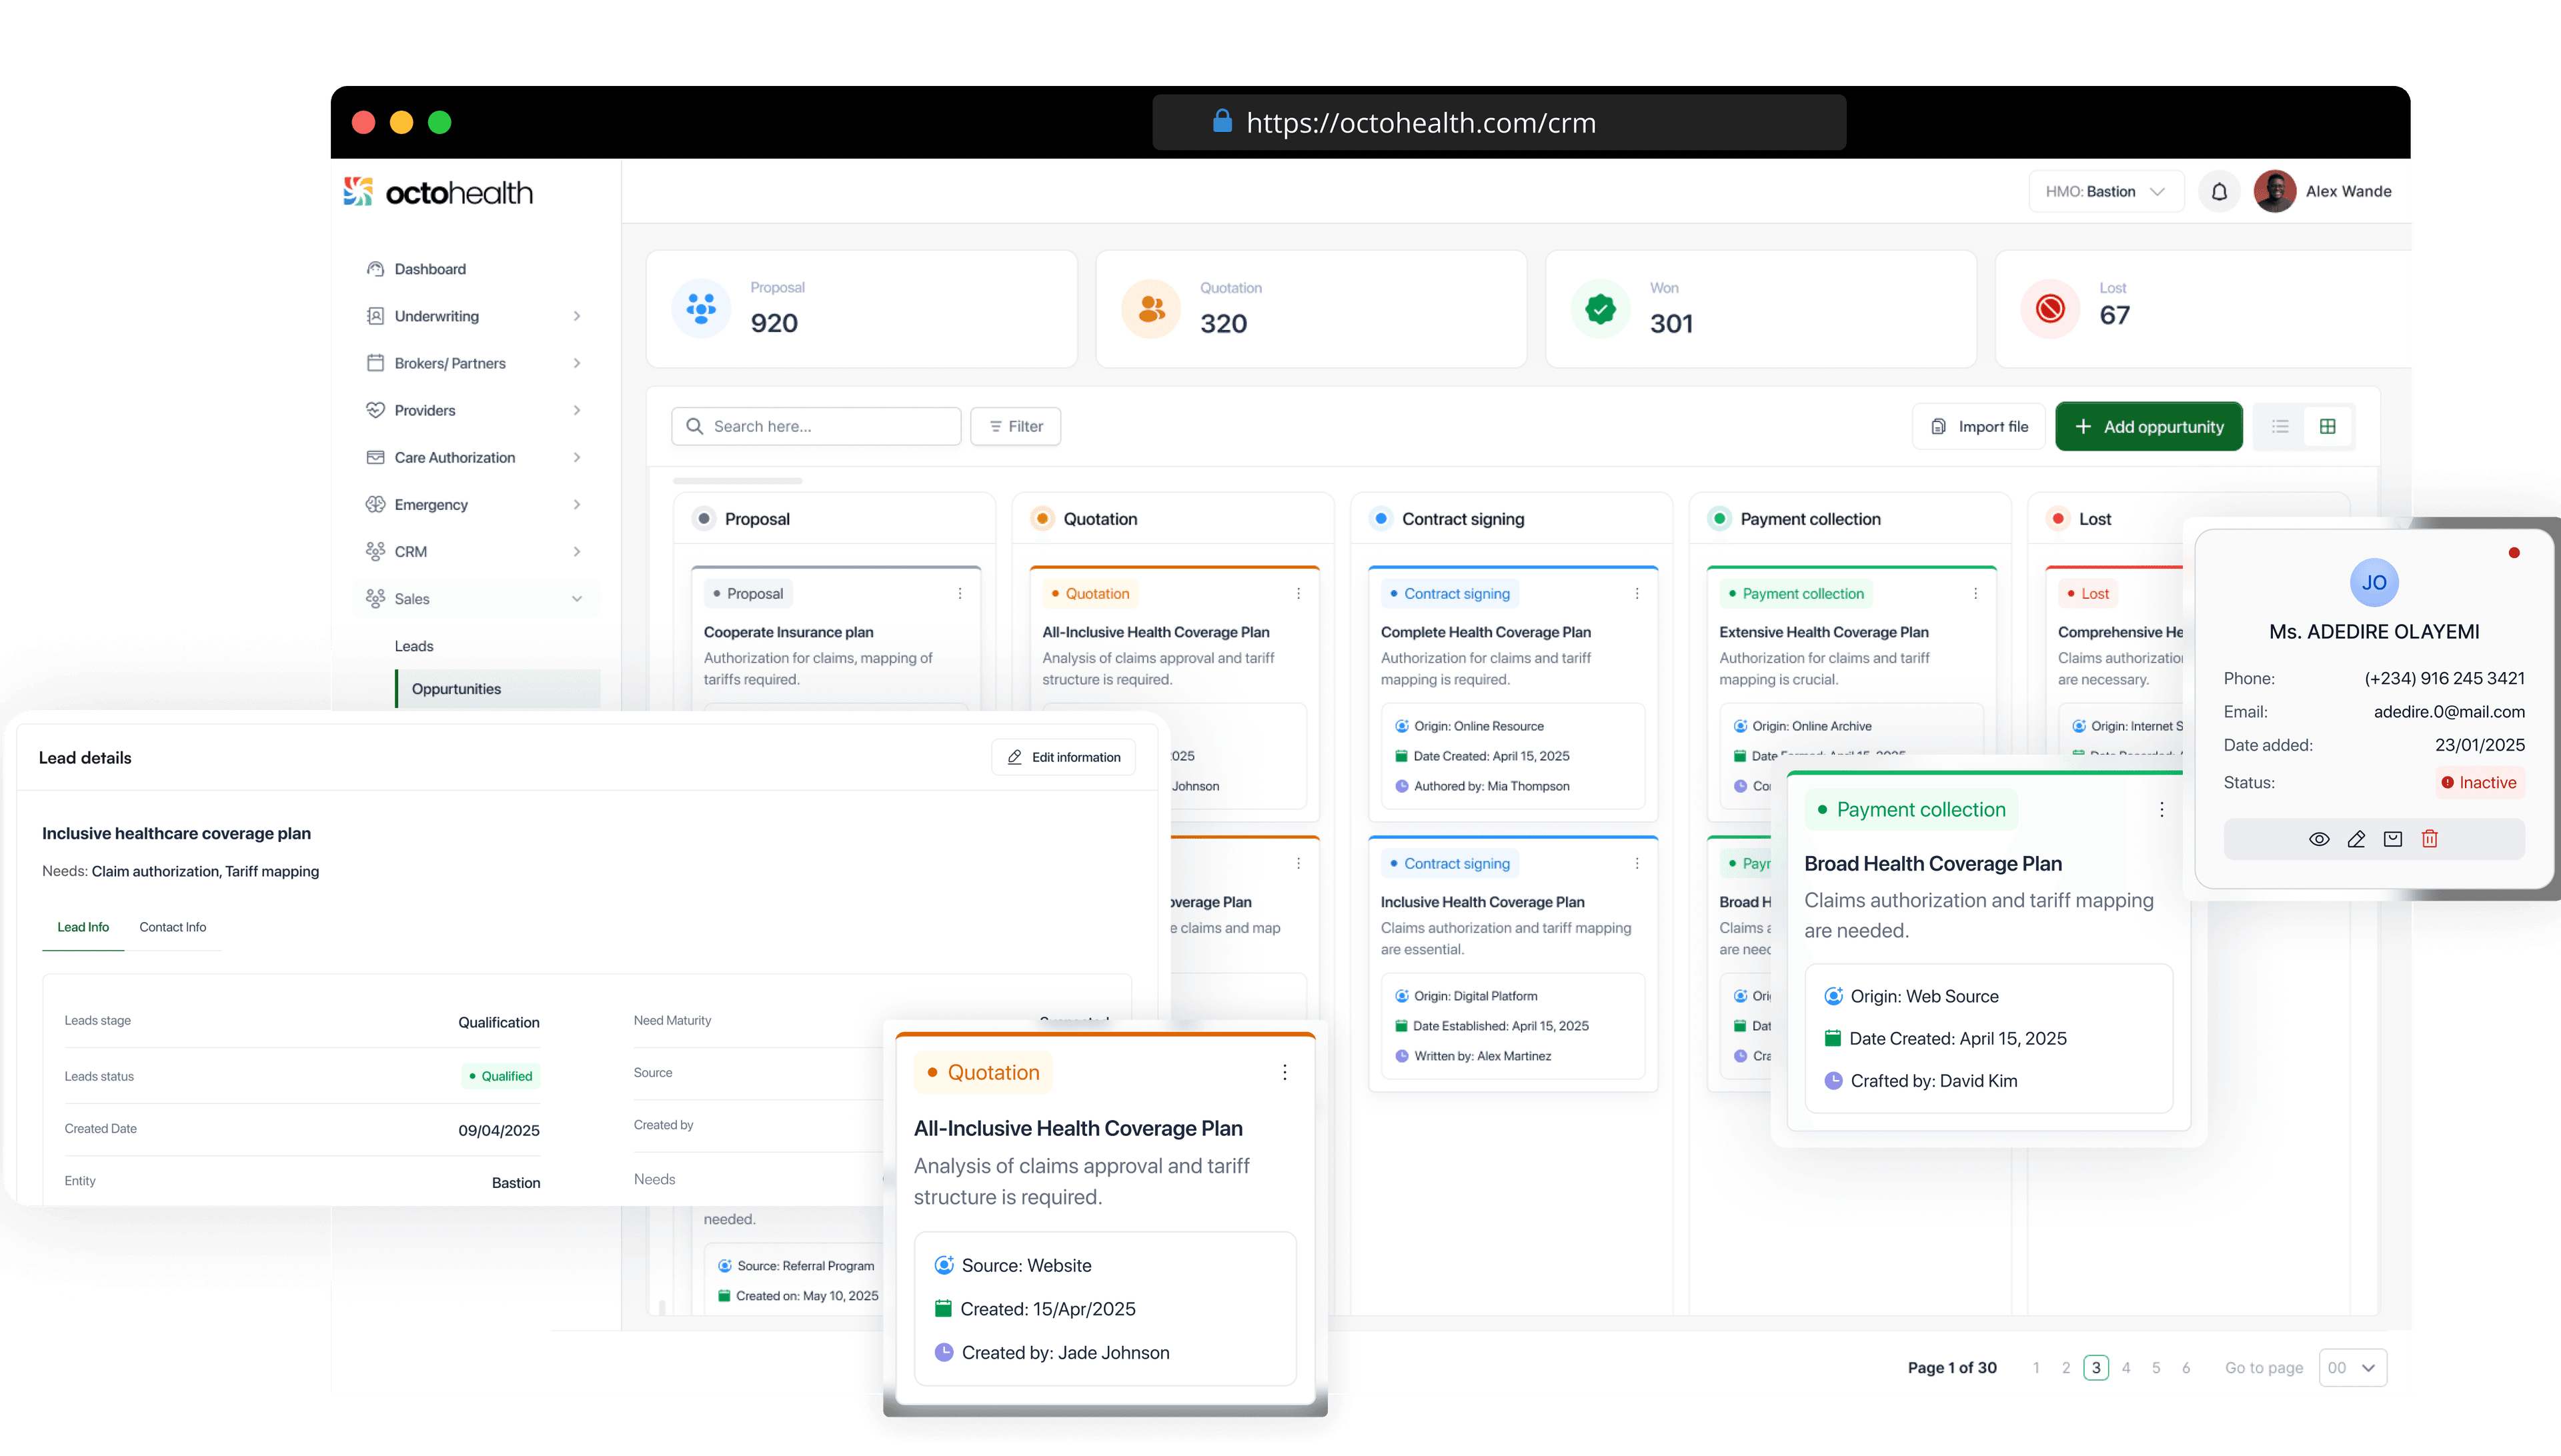Switch to grid board view
Image resolution: width=2561 pixels, height=1456 pixels.
pyautogui.click(x=2328, y=426)
